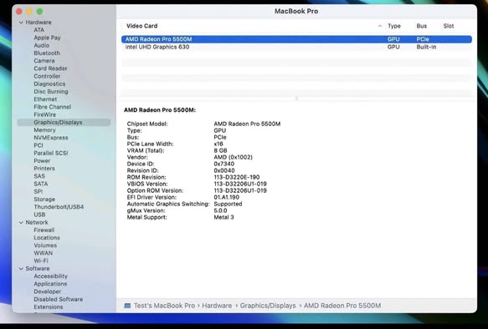Click the sort arrow in Video Card header
488x329 pixels.
point(380,26)
